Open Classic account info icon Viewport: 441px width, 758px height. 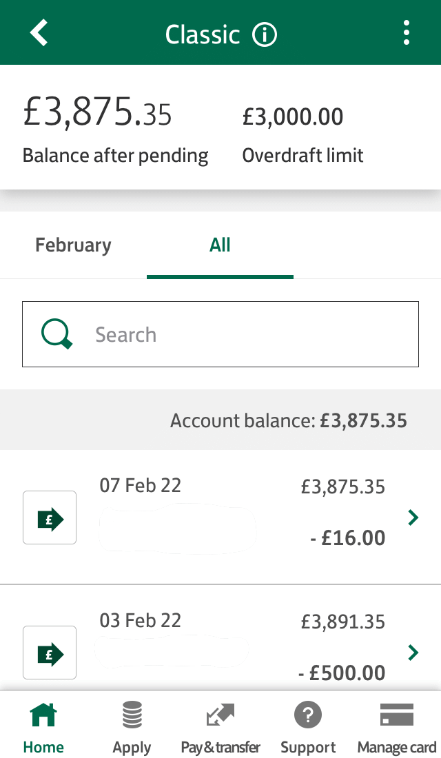click(x=265, y=34)
